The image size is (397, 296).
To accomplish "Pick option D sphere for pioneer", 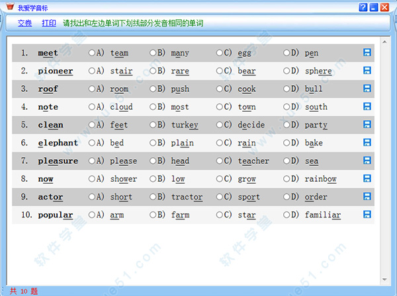I will 287,71.
